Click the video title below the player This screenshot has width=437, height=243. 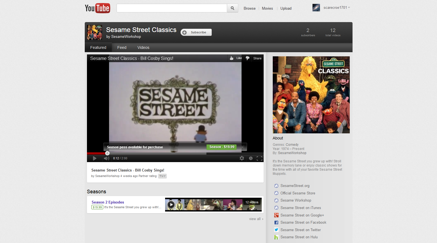(128, 170)
